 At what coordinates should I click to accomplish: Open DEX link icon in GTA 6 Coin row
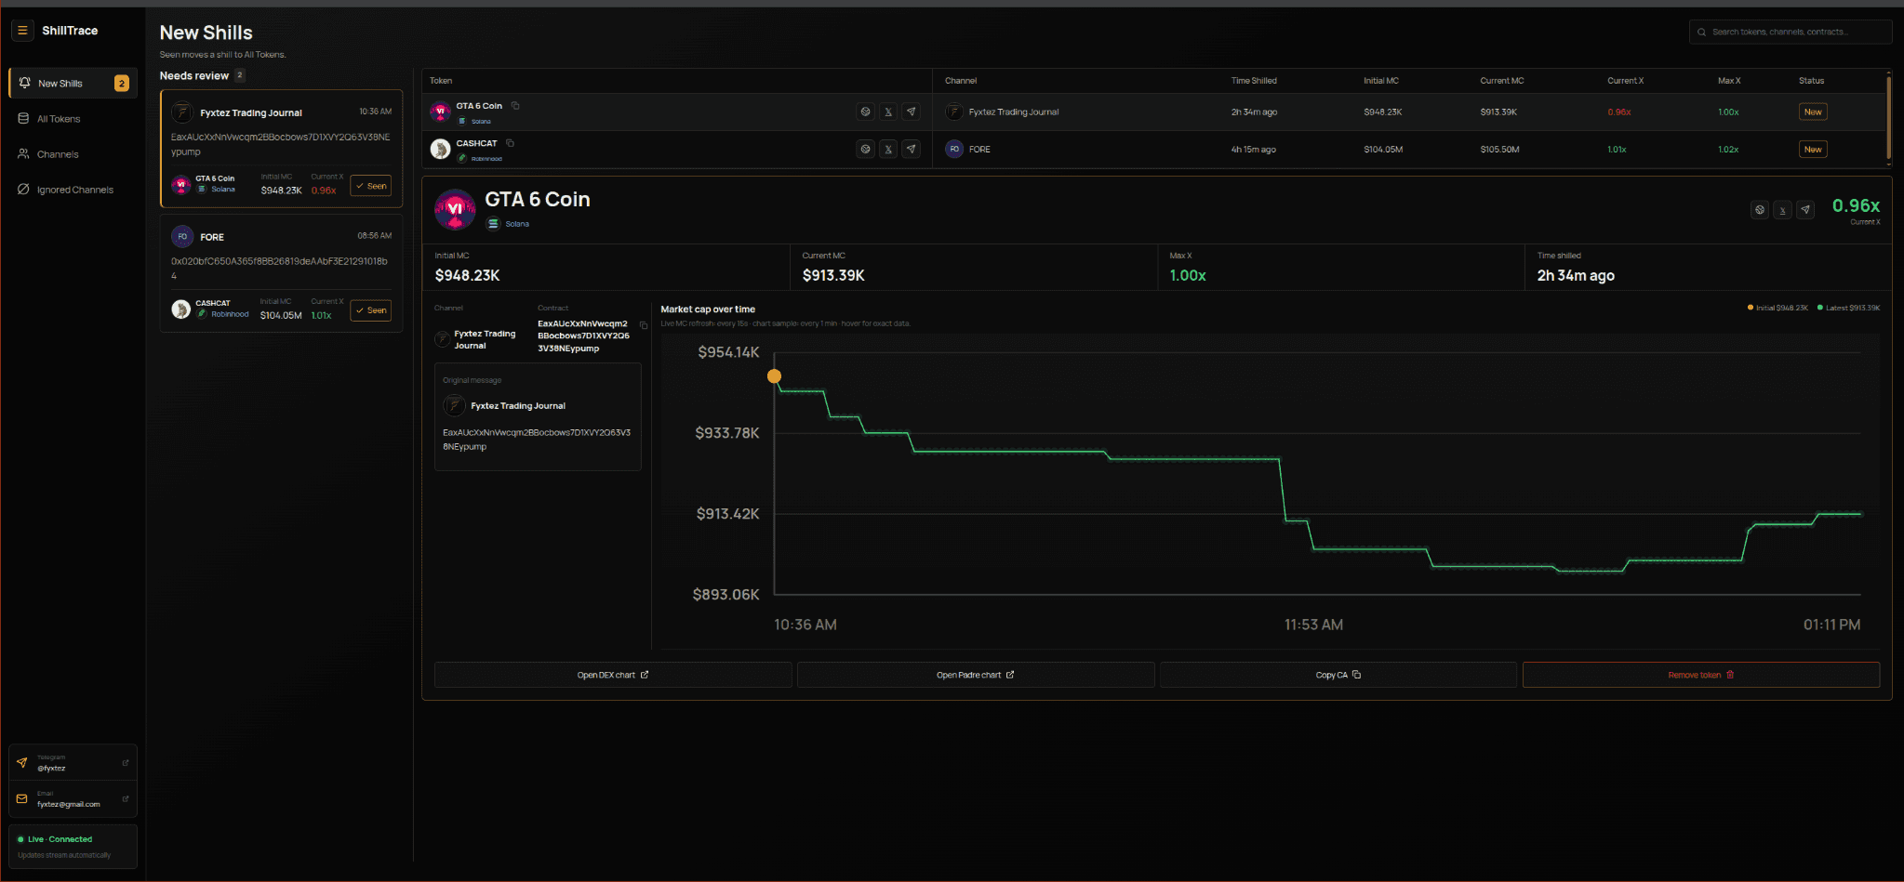pos(865,112)
